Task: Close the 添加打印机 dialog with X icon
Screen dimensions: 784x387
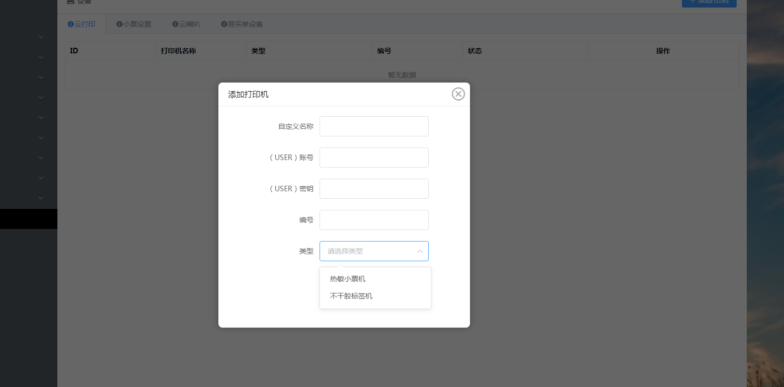Action: [458, 94]
